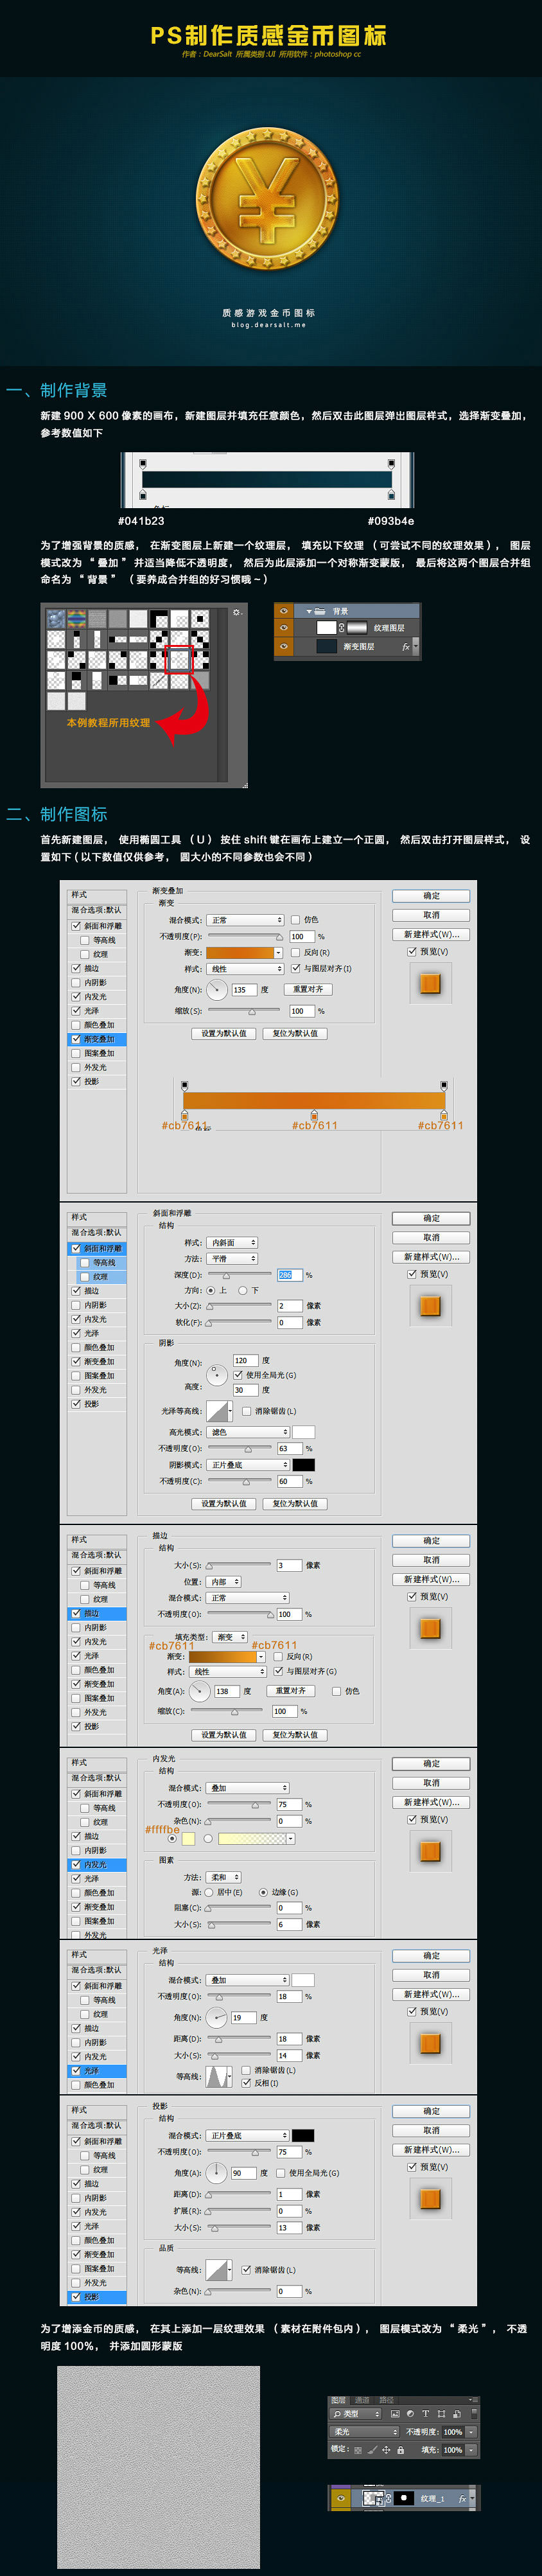Select 下 direction radio in 斜面和浮雕 dialog
The image size is (542, 2576).
[x=243, y=1291]
